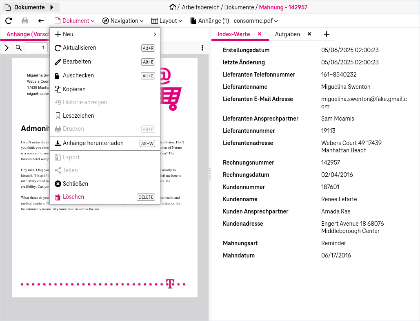The image size is (420, 321).
Task: Click Arbeitsbereich in the breadcrumb
Action: [x=201, y=7]
